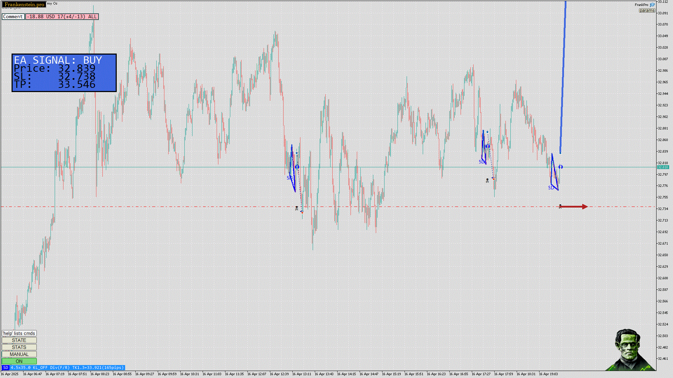673x378 pixels.
Task: Click the skull marker near 13:11
Action: (297, 208)
